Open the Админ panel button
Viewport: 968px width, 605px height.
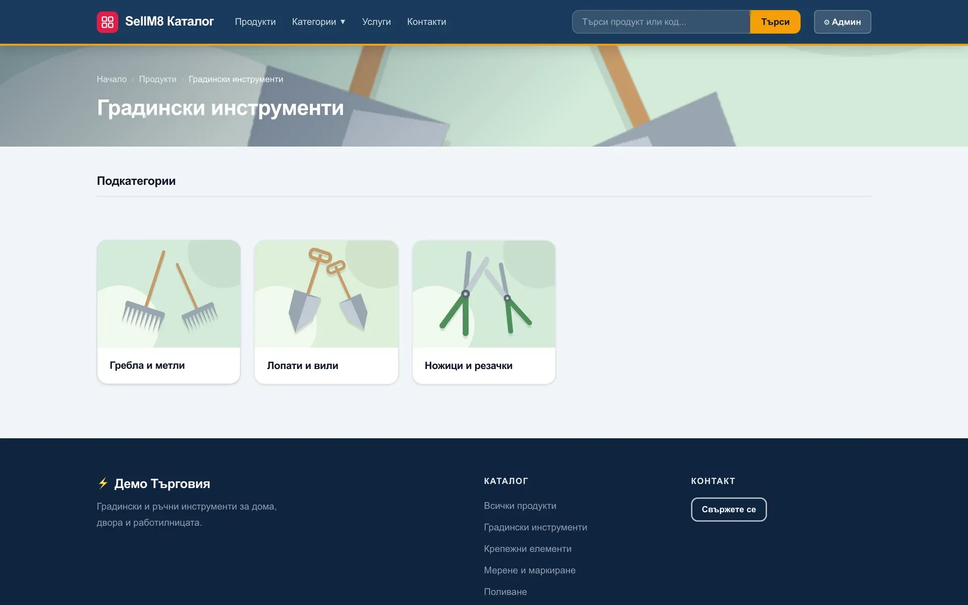(842, 22)
